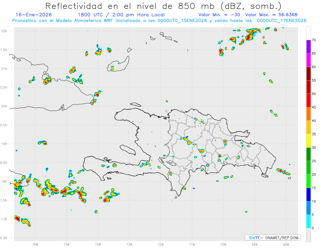
Task: Pick the lime green 15–20 dBZ band
Action: click(x=308, y=181)
